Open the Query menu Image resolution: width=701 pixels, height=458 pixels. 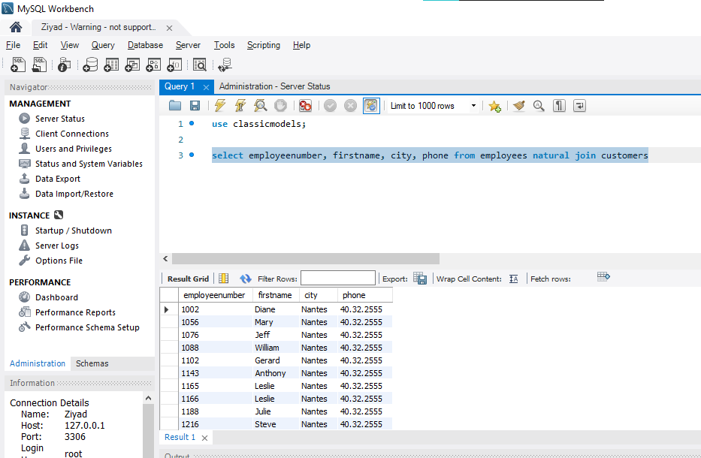click(103, 45)
